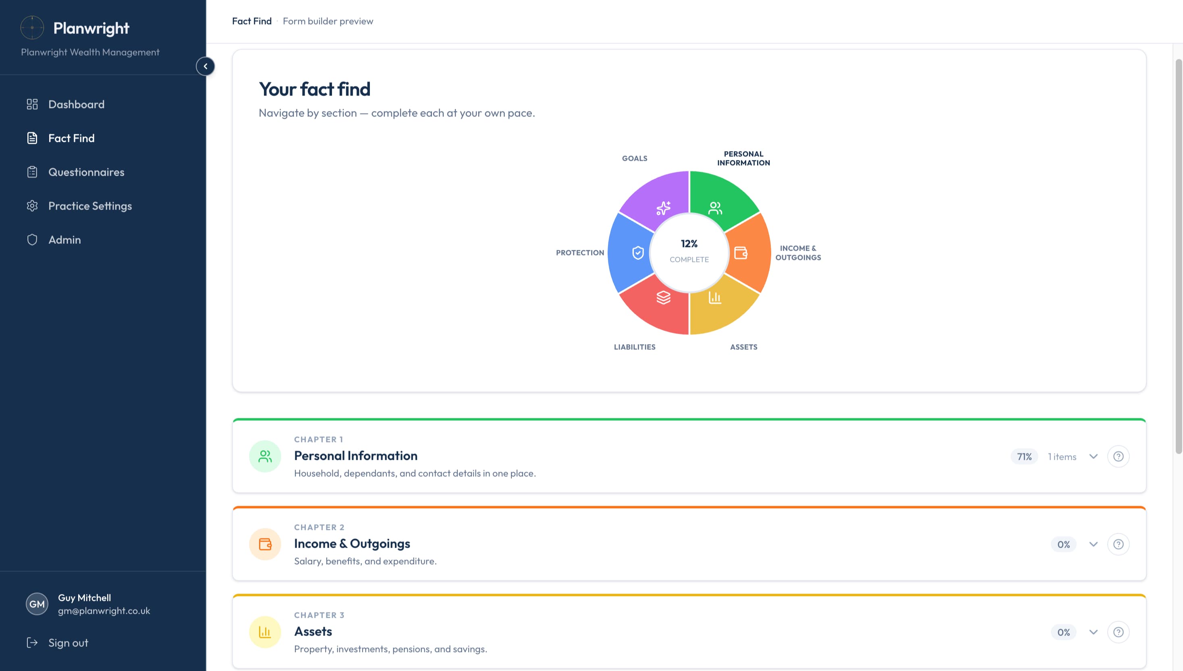The width and height of the screenshot is (1183, 671).
Task: Select the red Liabilities layers segment
Action: pyautogui.click(x=663, y=298)
